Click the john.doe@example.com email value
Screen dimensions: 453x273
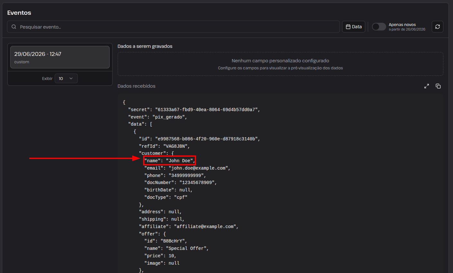tap(198, 168)
